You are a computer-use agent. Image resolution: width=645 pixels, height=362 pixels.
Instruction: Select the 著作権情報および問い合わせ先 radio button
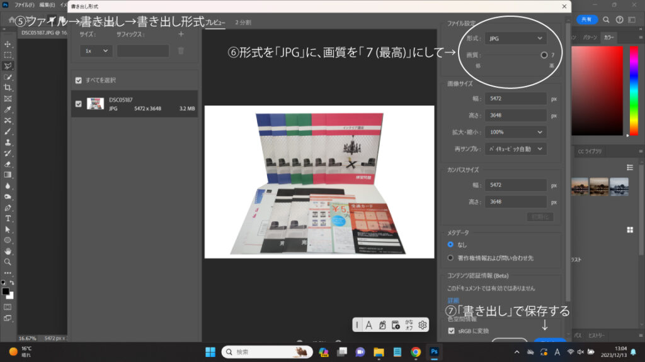[x=450, y=257]
